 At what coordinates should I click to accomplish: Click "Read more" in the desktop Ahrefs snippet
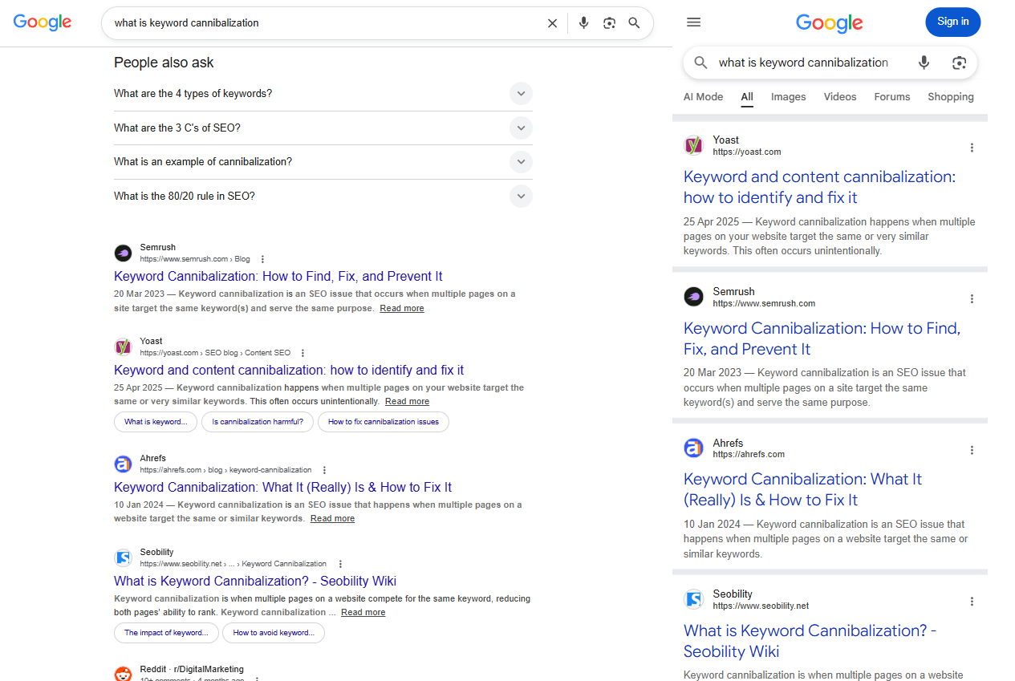(332, 518)
